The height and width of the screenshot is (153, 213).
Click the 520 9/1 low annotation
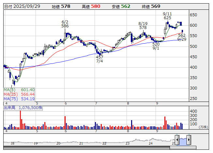(156, 46)
